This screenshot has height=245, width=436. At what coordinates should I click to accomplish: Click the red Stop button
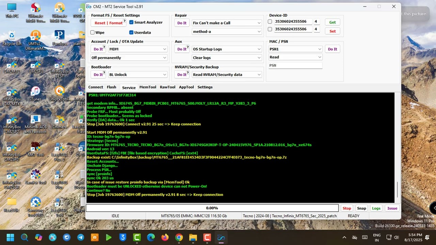(x=347, y=208)
